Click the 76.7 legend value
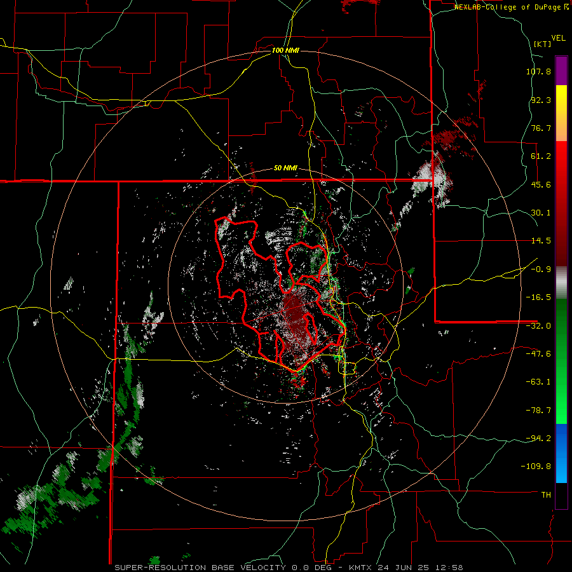 pos(541,128)
